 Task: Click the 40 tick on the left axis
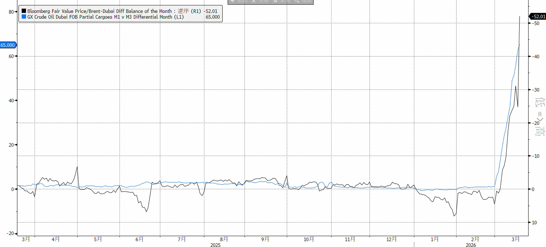point(11,101)
